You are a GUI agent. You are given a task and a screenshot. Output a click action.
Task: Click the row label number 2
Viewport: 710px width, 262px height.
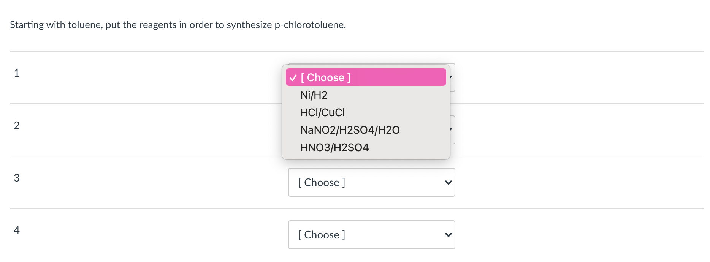point(17,125)
